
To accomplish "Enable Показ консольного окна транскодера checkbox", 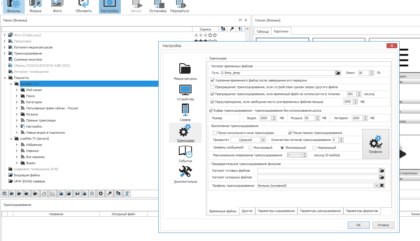I will pos(215,133).
